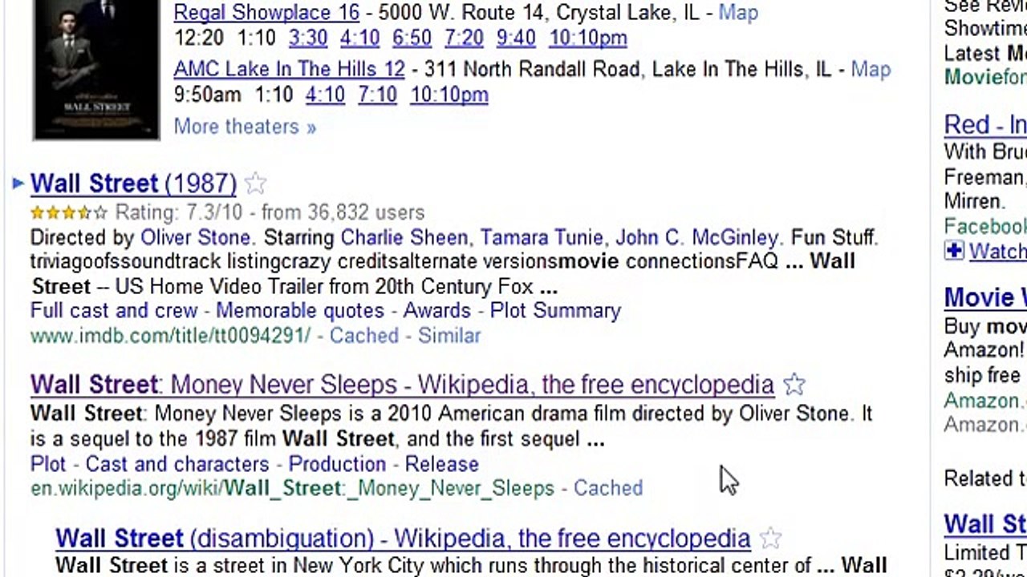The width and height of the screenshot is (1027, 577).
Task: Jump to the Release section link
Action: click(x=441, y=464)
